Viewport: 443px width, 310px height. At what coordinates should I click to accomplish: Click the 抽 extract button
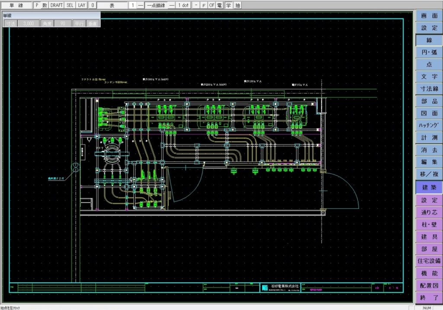(x=238, y=5)
